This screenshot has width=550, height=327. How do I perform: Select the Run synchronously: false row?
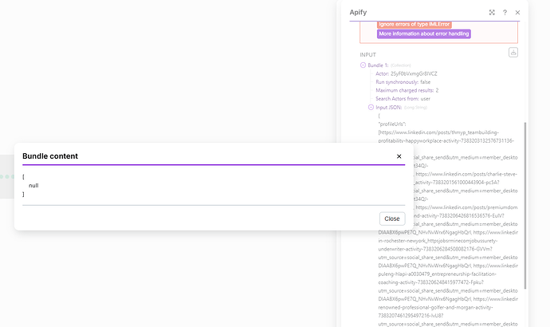pos(403,81)
